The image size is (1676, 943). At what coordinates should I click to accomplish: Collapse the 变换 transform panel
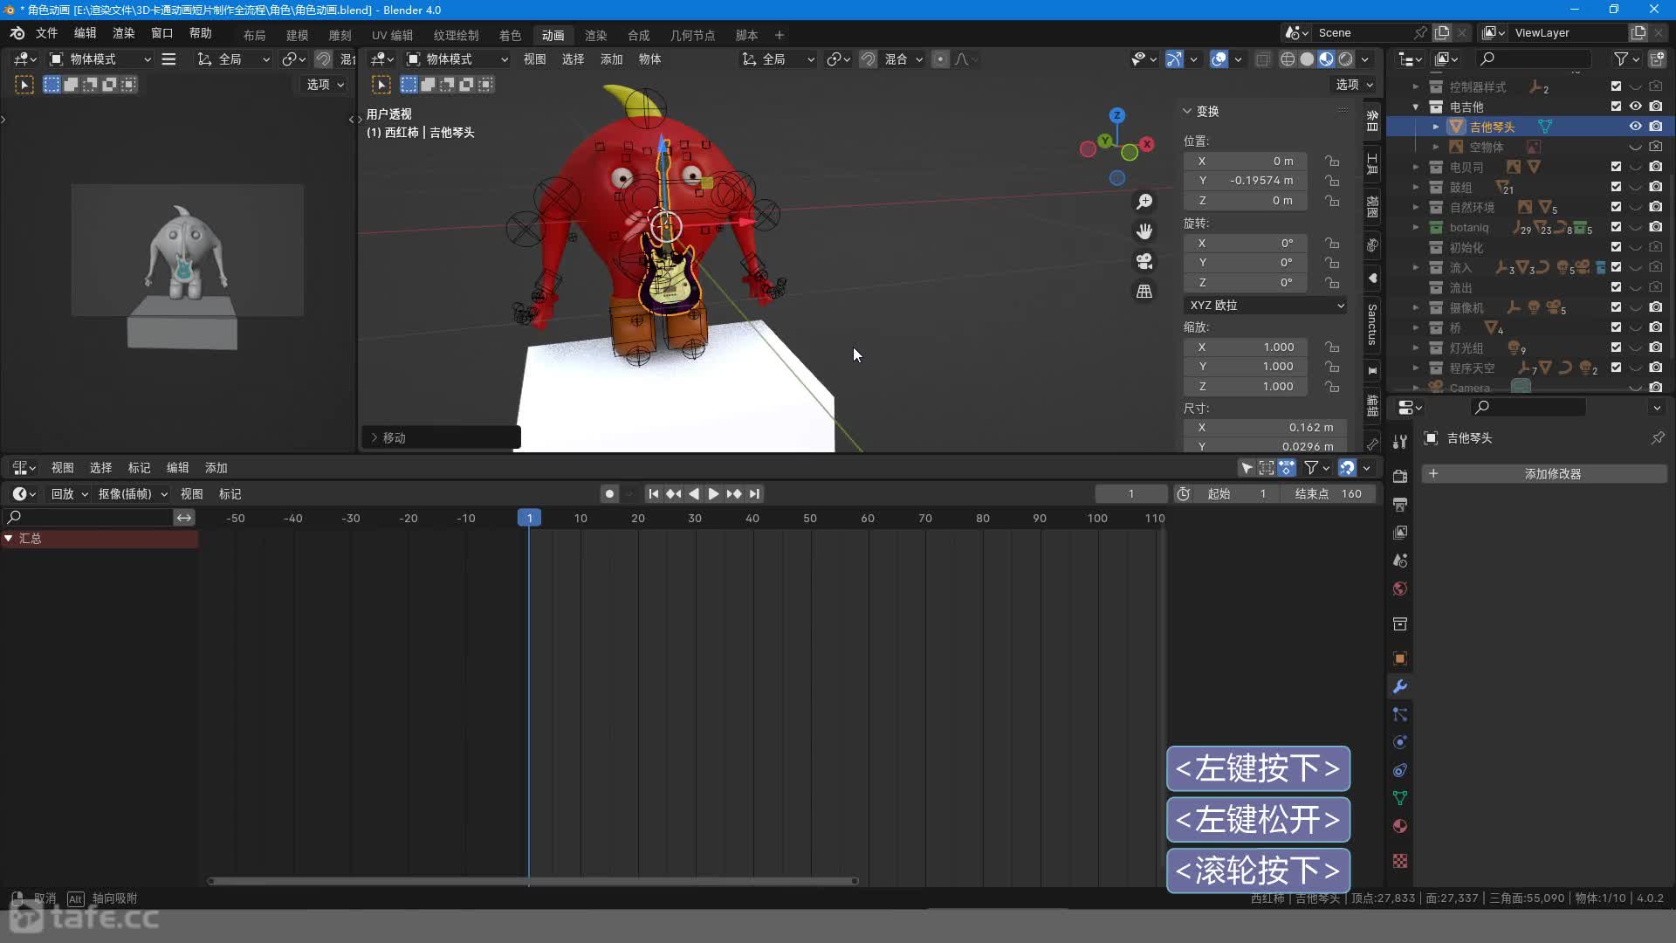[1187, 111]
